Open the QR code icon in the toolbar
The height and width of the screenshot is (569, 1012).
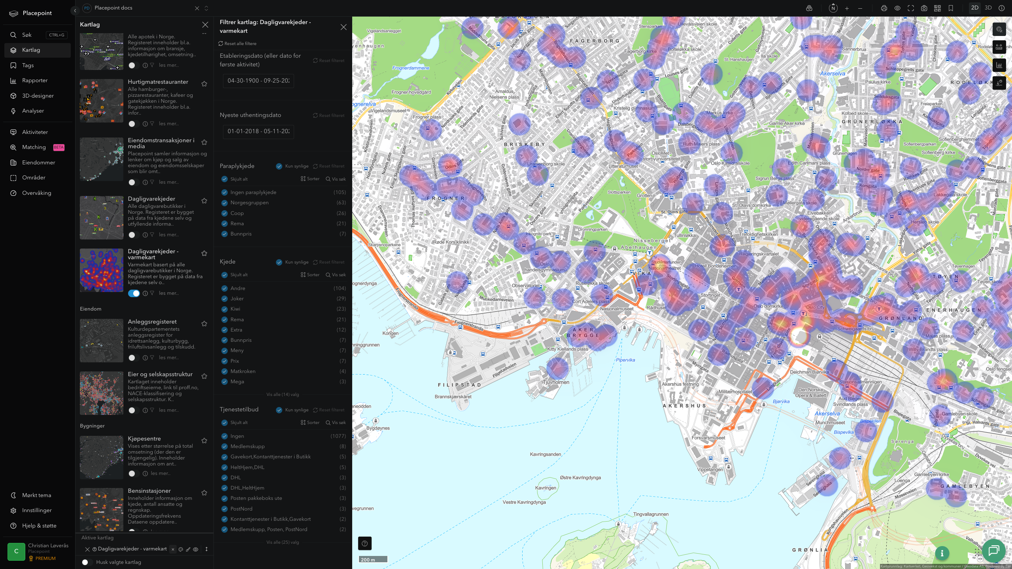point(937,8)
